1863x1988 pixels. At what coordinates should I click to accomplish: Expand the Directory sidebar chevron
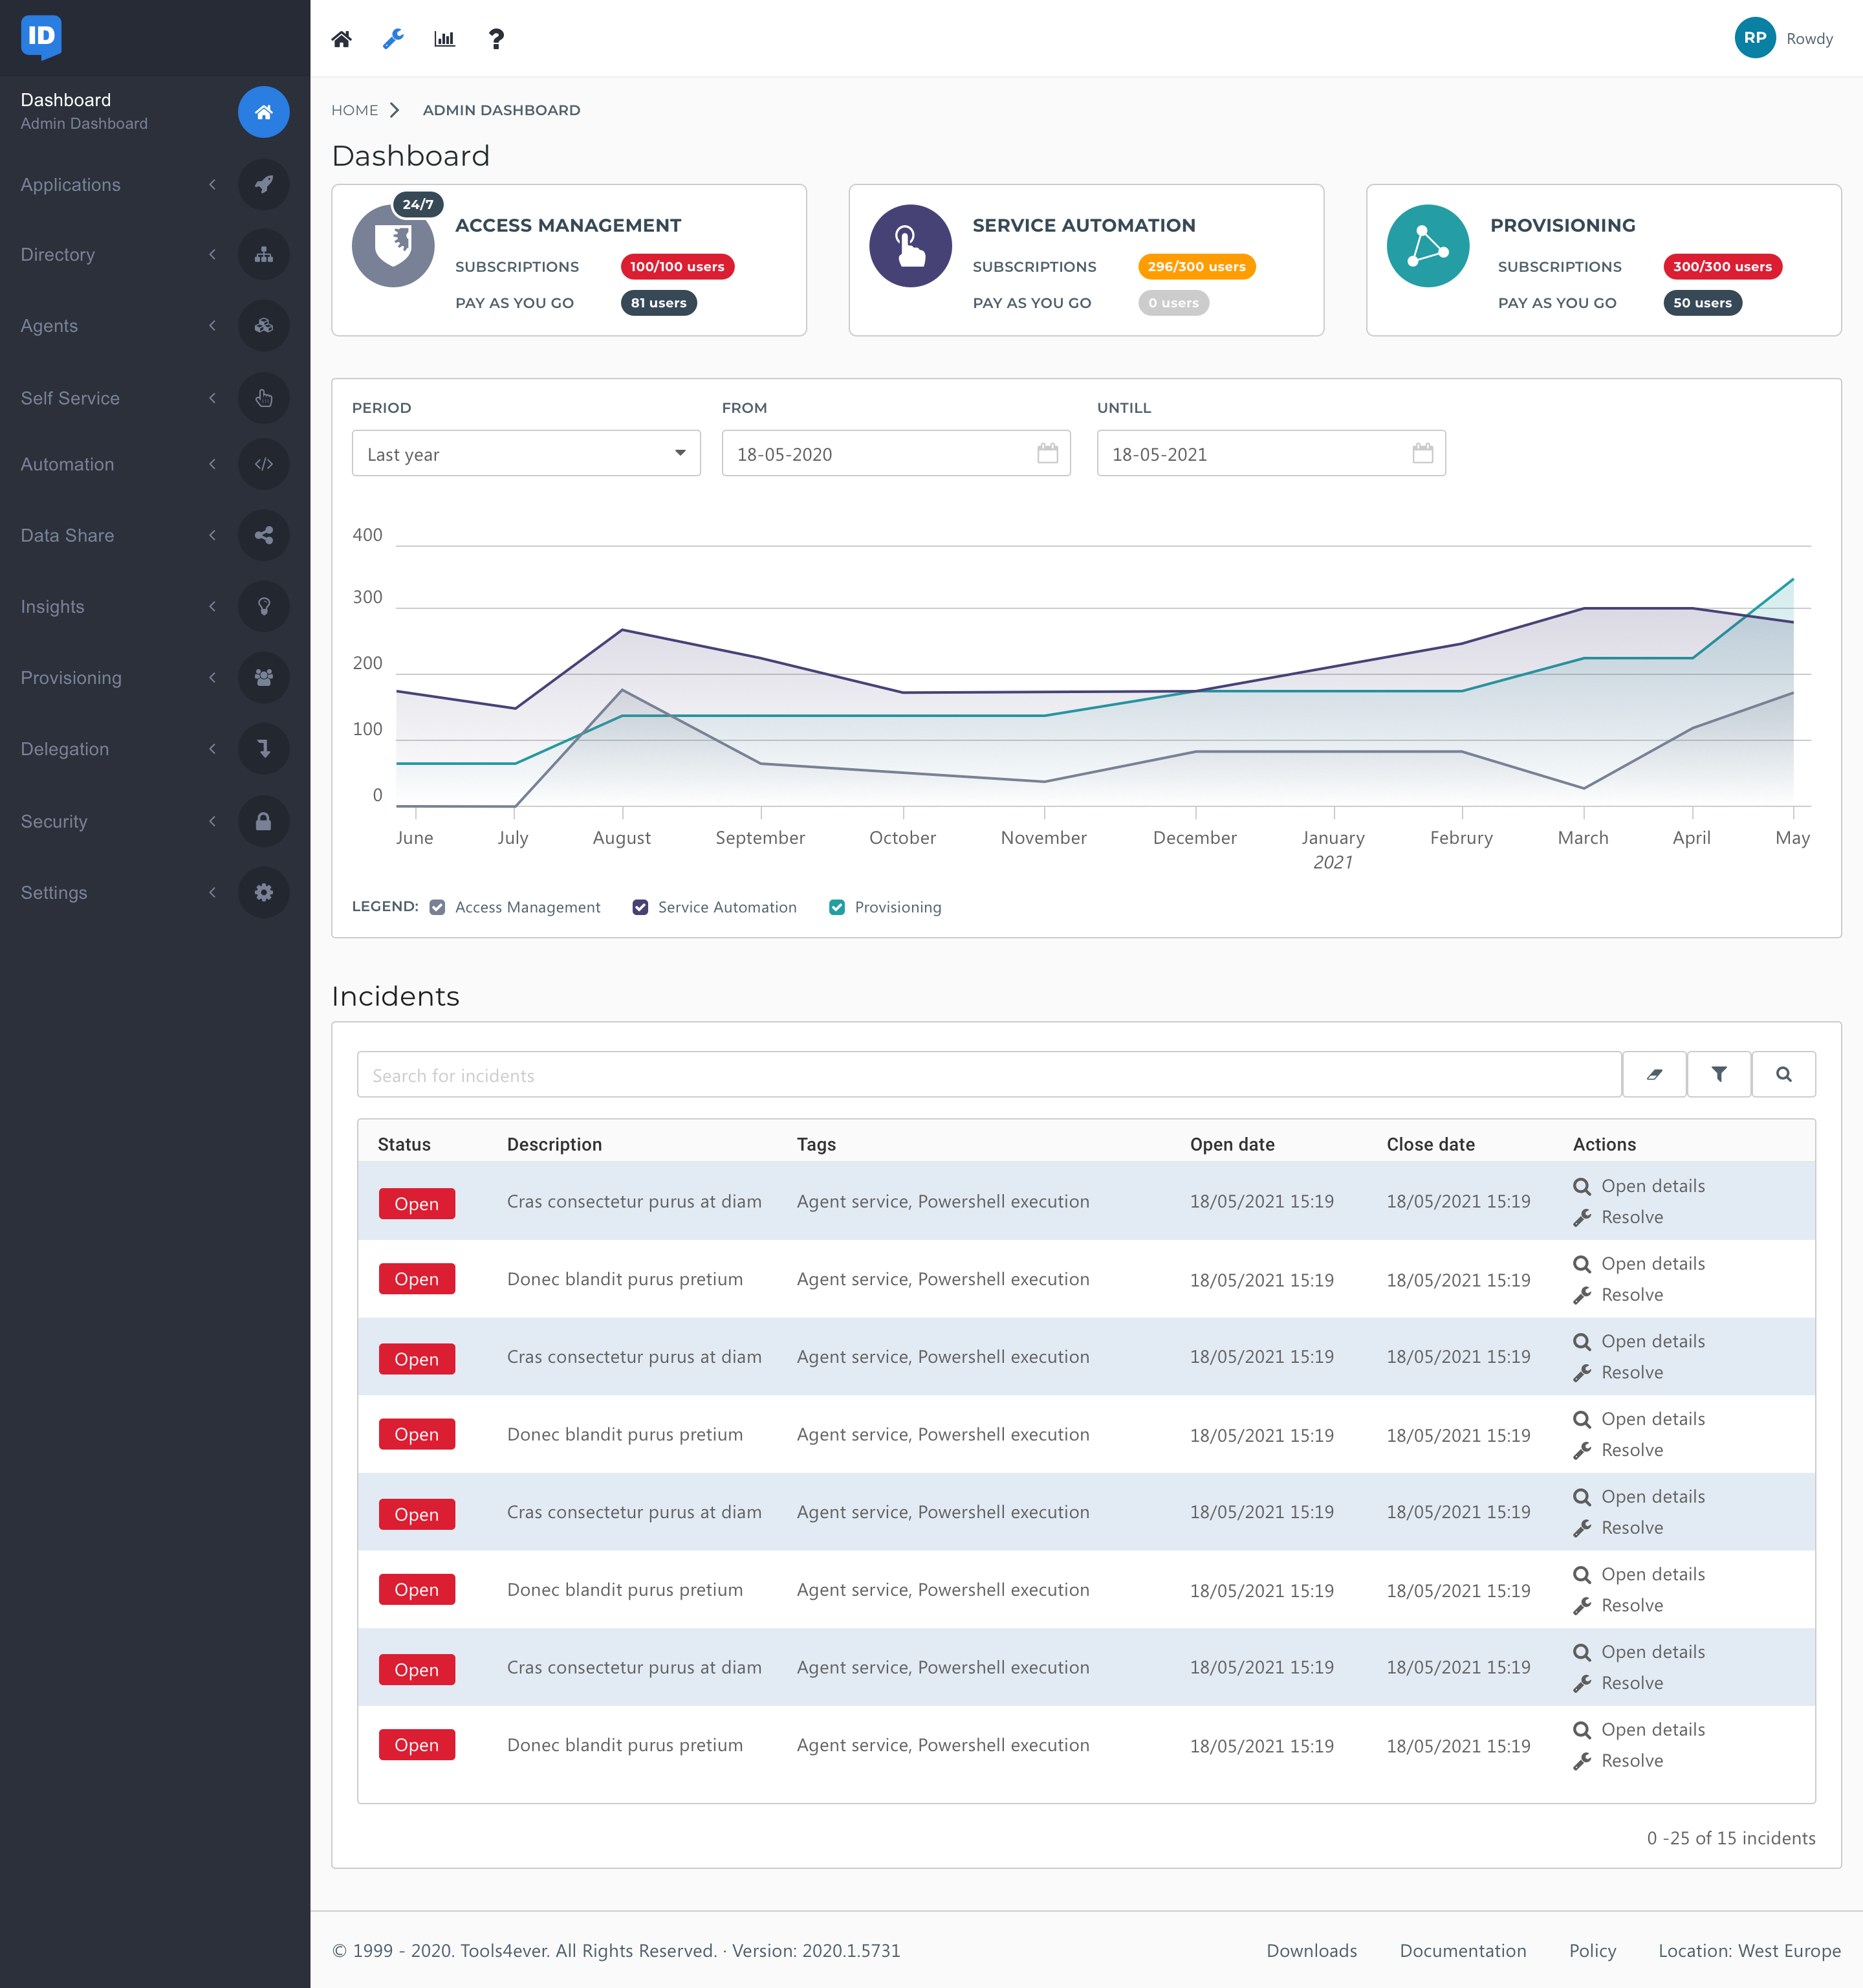pos(212,254)
